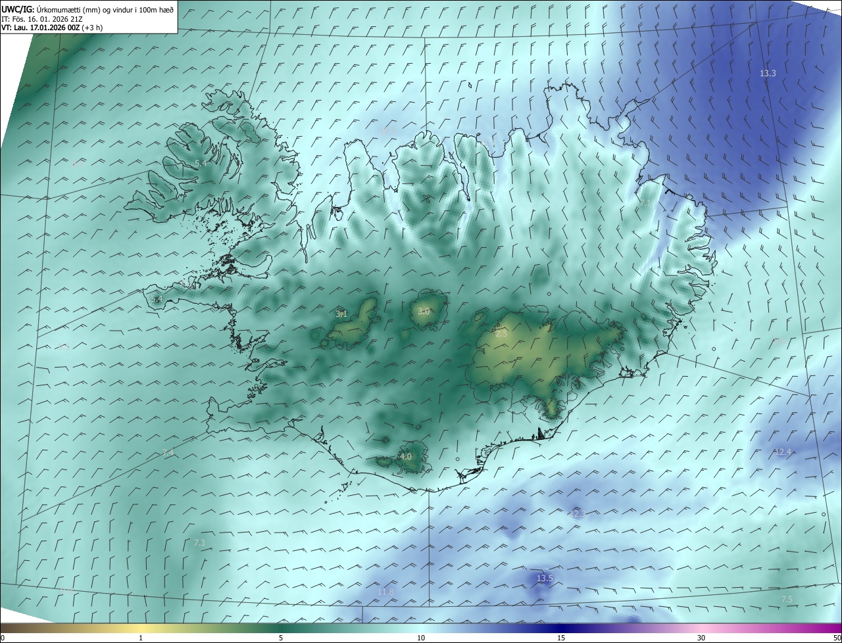The height and width of the screenshot is (643, 842).
Task: Select the 13.3 value in the northeast corner
Action: (768, 74)
